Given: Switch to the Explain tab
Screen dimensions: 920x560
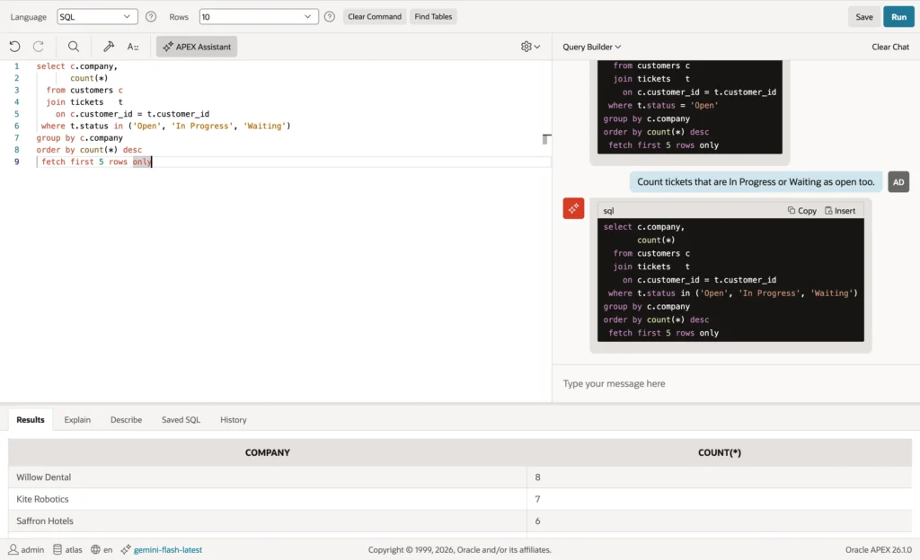Looking at the screenshot, I should [x=77, y=419].
